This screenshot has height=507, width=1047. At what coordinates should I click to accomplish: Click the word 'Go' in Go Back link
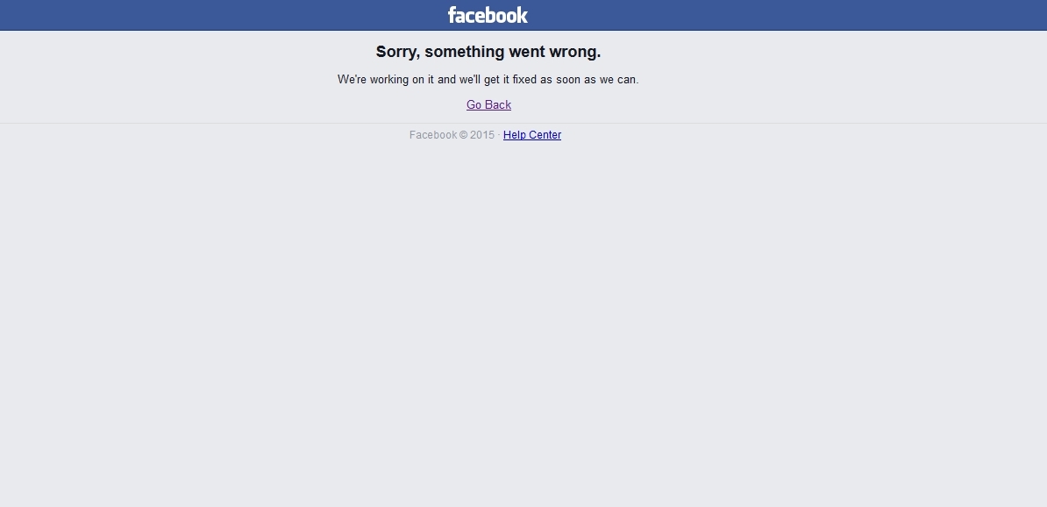[474, 105]
